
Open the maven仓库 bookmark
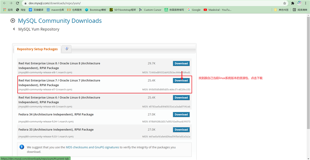(x=55, y=10)
